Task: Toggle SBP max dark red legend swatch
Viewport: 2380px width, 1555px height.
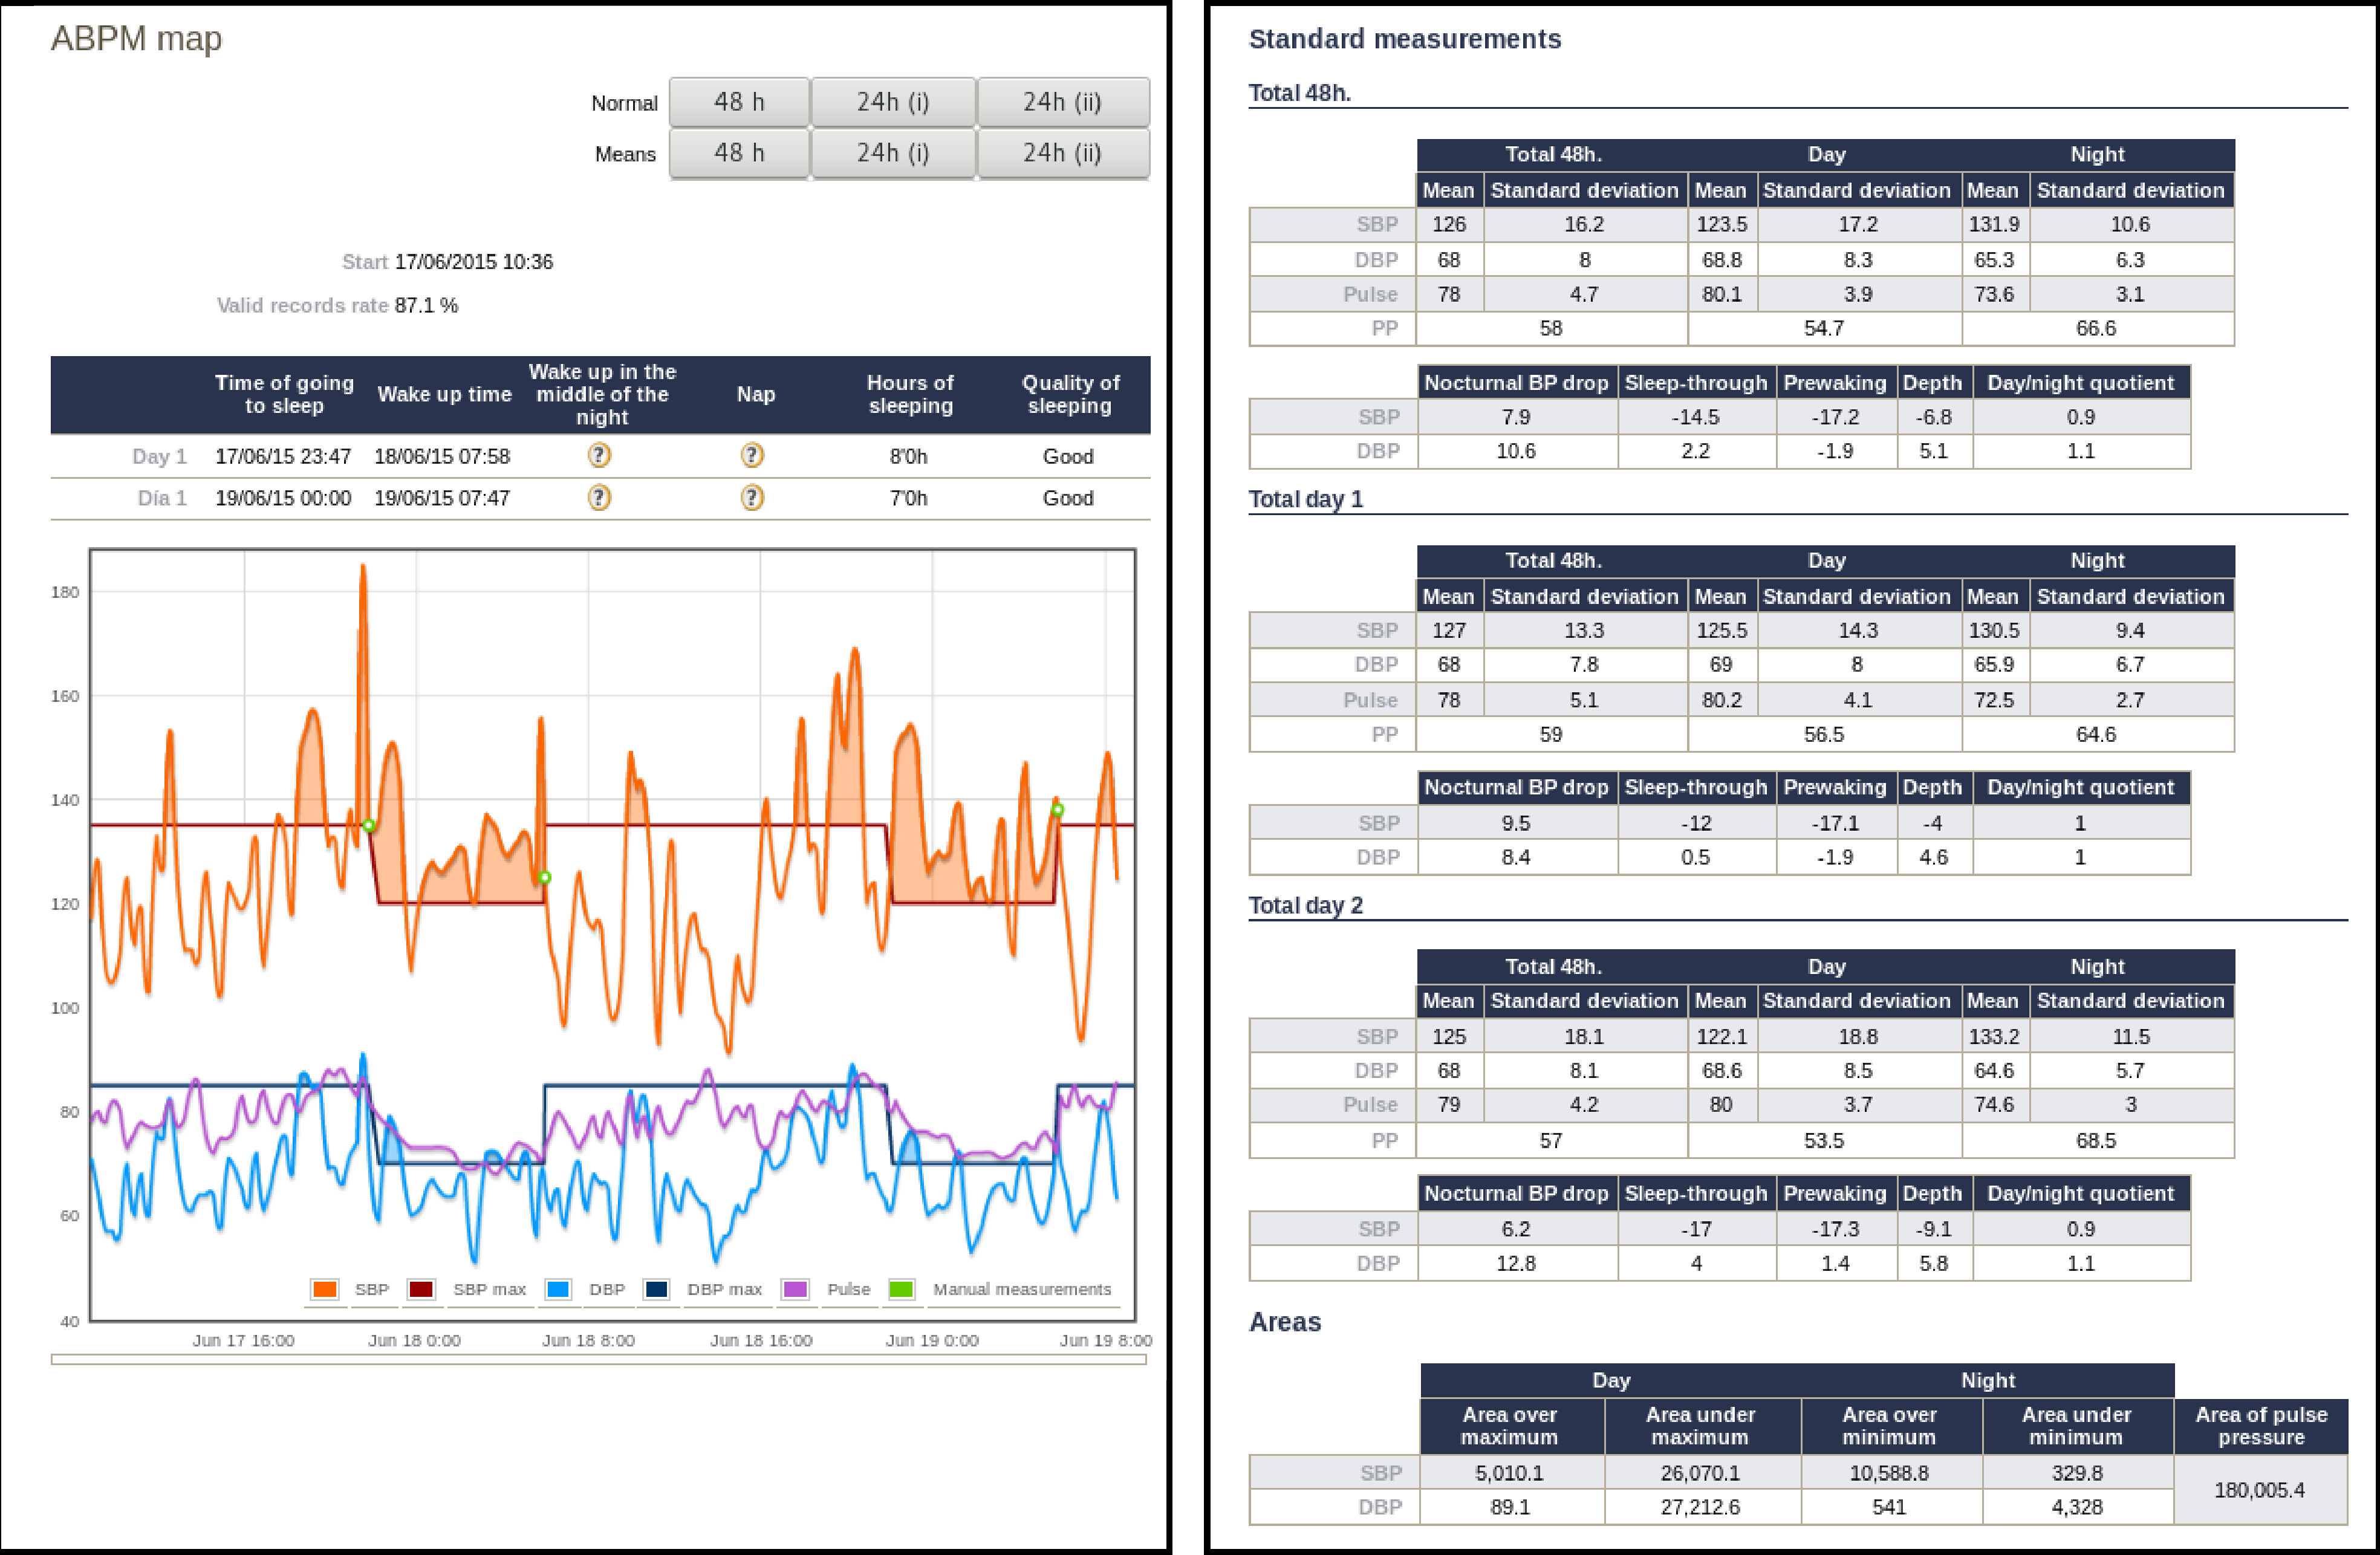Action: click(x=421, y=1289)
